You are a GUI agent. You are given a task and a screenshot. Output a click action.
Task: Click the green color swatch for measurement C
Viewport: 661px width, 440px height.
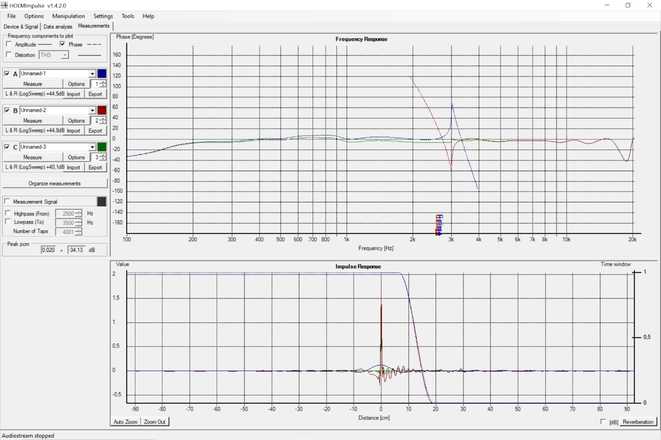(x=102, y=147)
